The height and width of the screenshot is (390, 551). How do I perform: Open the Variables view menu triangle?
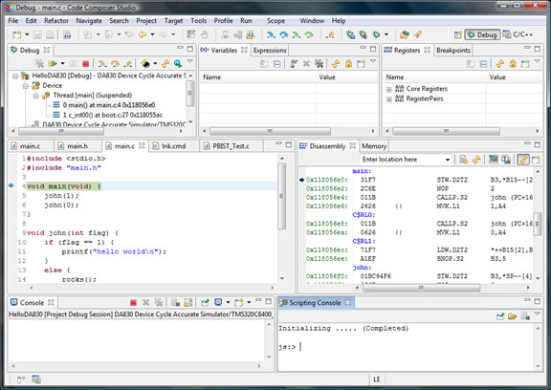373,61
